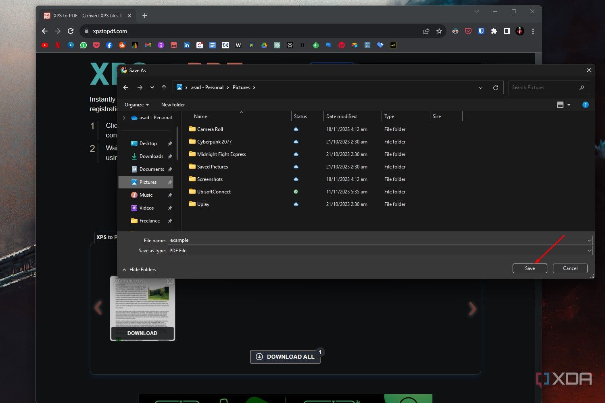Go up one folder in Save As dialog
Viewport: 605px width, 403px height.
(x=164, y=87)
